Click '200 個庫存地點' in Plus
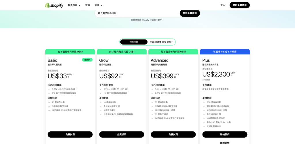 (x=214, y=102)
